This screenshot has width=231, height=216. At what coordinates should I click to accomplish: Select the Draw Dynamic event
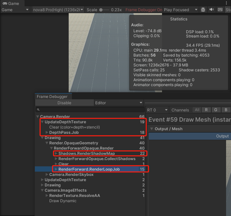[90, 201]
